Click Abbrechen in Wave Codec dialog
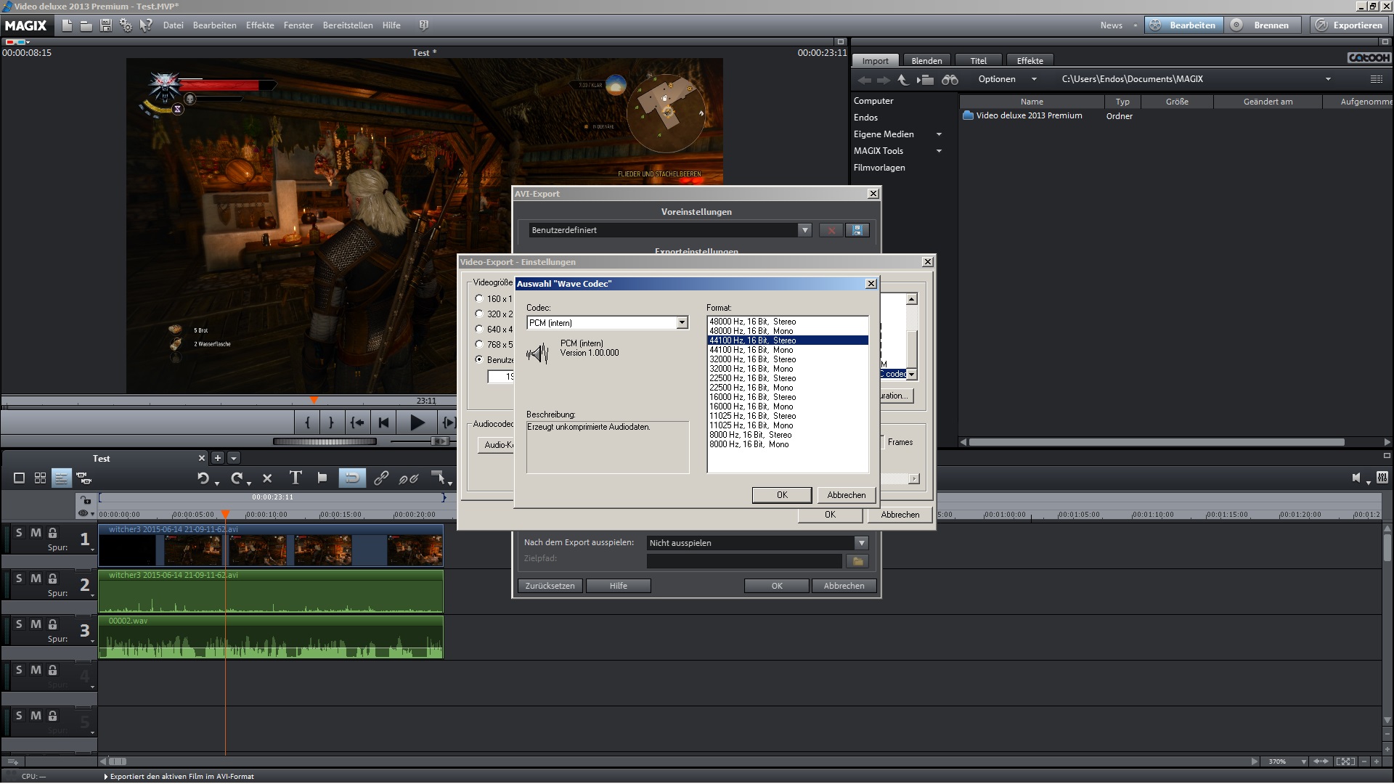 (847, 495)
